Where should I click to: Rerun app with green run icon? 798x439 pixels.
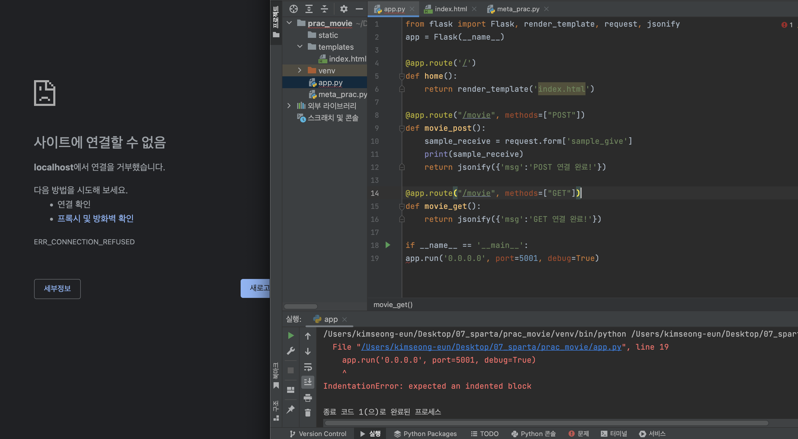click(291, 335)
